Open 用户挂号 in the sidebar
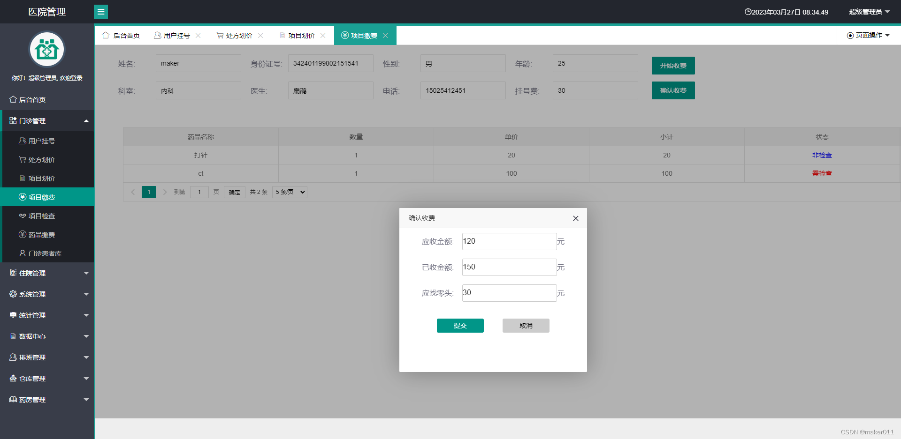The image size is (901, 439). click(x=48, y=141)
